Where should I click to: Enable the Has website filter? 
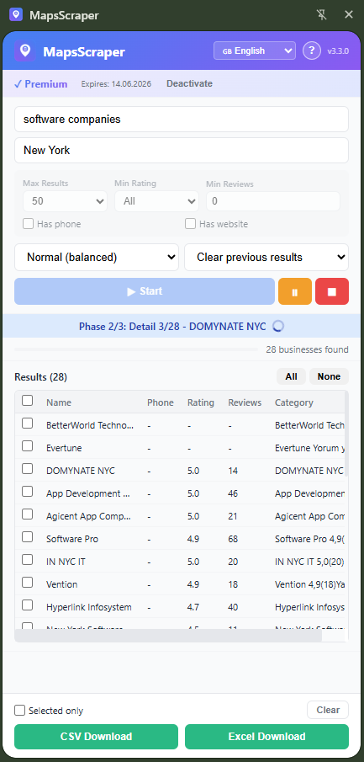[x=190, y=223]
